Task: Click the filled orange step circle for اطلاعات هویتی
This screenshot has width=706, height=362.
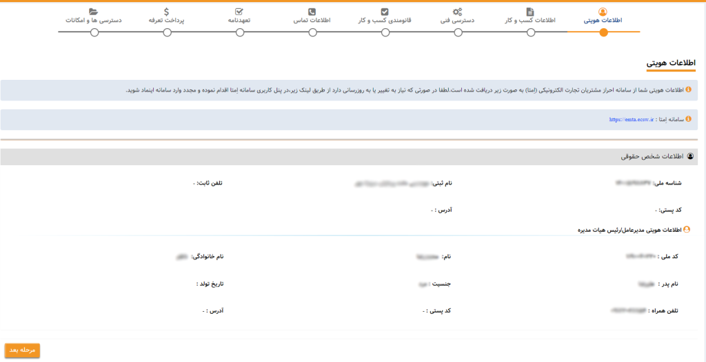Action: (603, 32)
